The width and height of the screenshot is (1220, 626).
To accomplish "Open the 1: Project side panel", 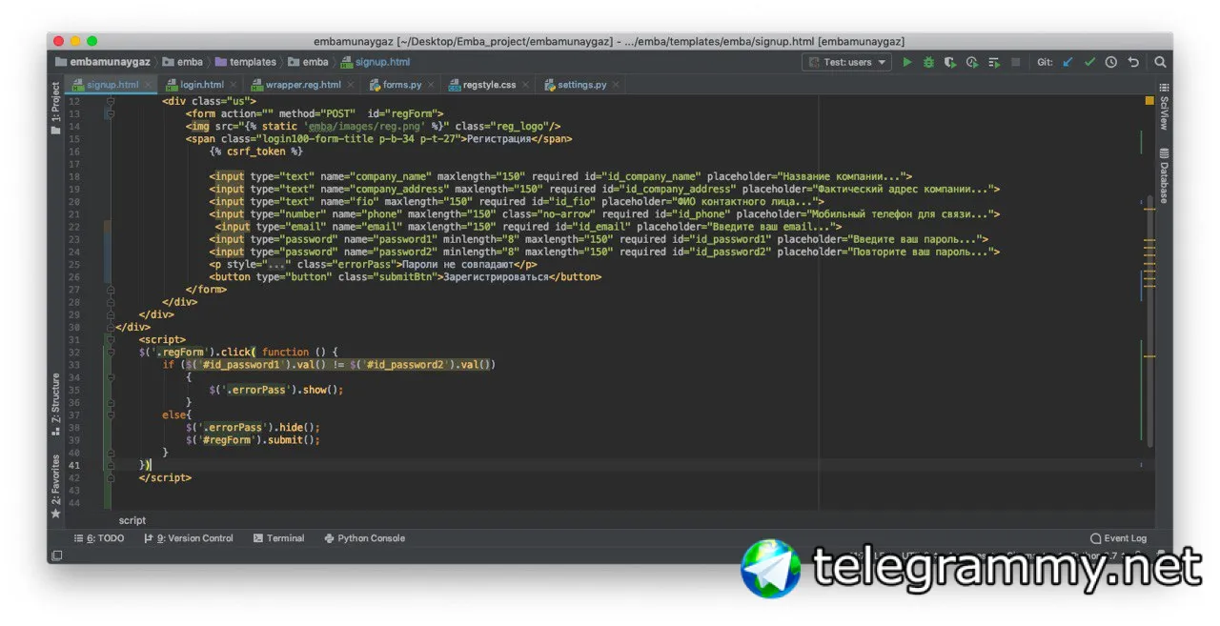I will pyautogui.click(x=55, y=107).
